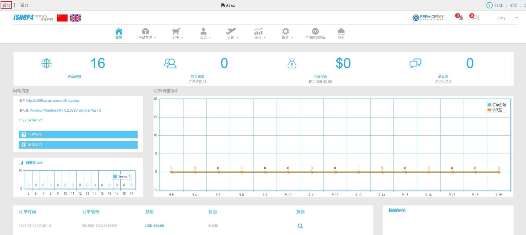The height and width of the screenshot is (235, 526).
Task: Click the clock icon by the timer
Action: click(x=490, y=5)
